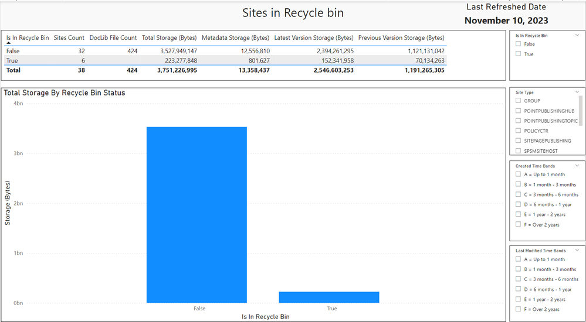Click the Total row label in the table
This screenshot has height=322, width=586.
[13, 70]
